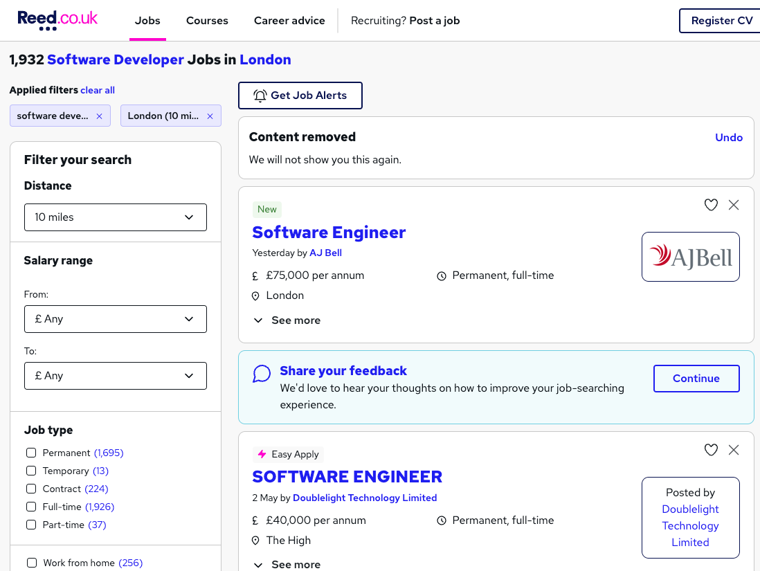
Task: Enable the Work from home checkbox
Action: [32, 563]
